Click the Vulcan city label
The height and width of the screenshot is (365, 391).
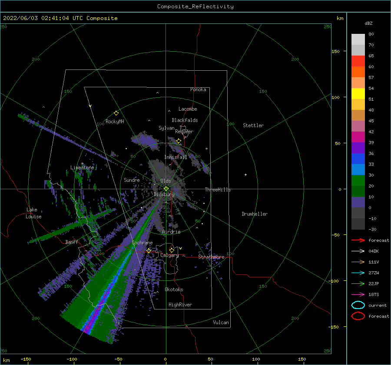point(221,322)
